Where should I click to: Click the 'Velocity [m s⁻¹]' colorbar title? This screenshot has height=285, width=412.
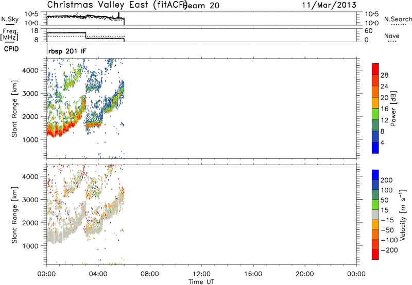point(403,215)
